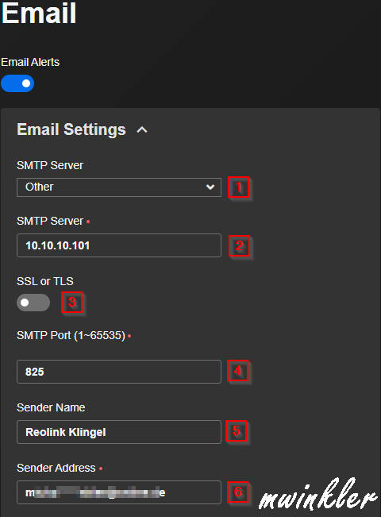This screenshot has width=381, height=517.
Task: Click the 'SSL or TLS' label text
Action: 45,281
